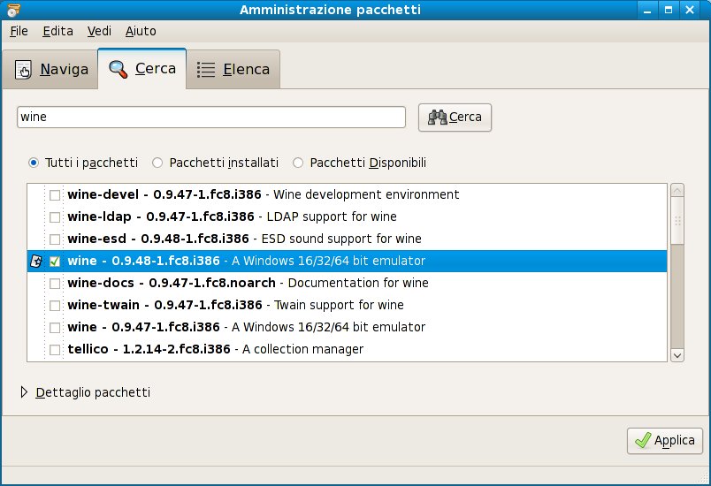Open the Aiuto menu
Image resolution: width=711 pixels, height=486 pixels.
pyautogui.click(x=141, y=31)
